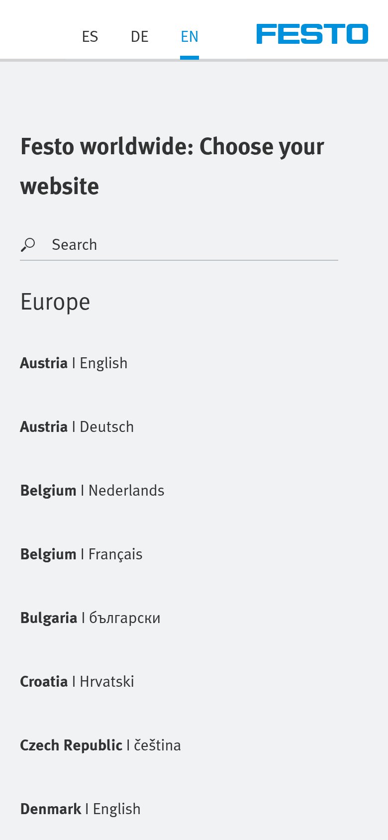Viewport: 388px width, 840px height.
Task: Go to Czech Republic čeština site
Action: (100, 745)
